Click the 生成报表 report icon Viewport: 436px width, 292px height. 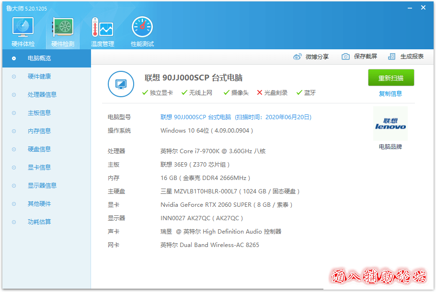(x=392, y=56)
